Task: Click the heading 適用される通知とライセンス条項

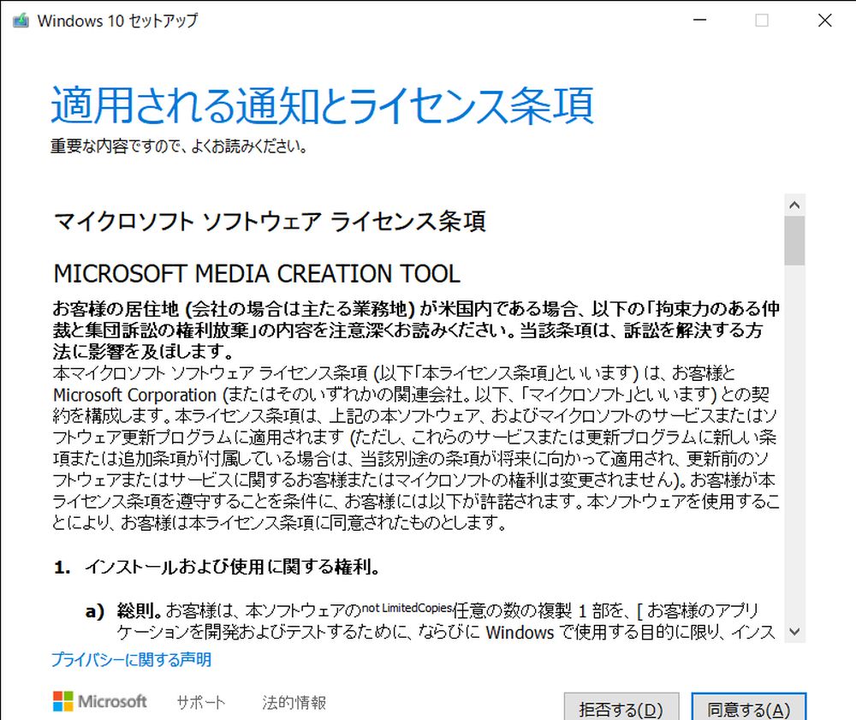Action: [x=322, y=105]
